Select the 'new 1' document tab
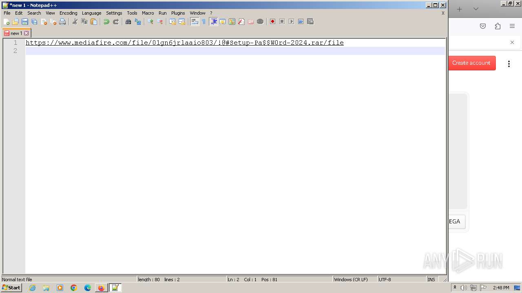This screenshot has width=522, height=293. (16, 33)
